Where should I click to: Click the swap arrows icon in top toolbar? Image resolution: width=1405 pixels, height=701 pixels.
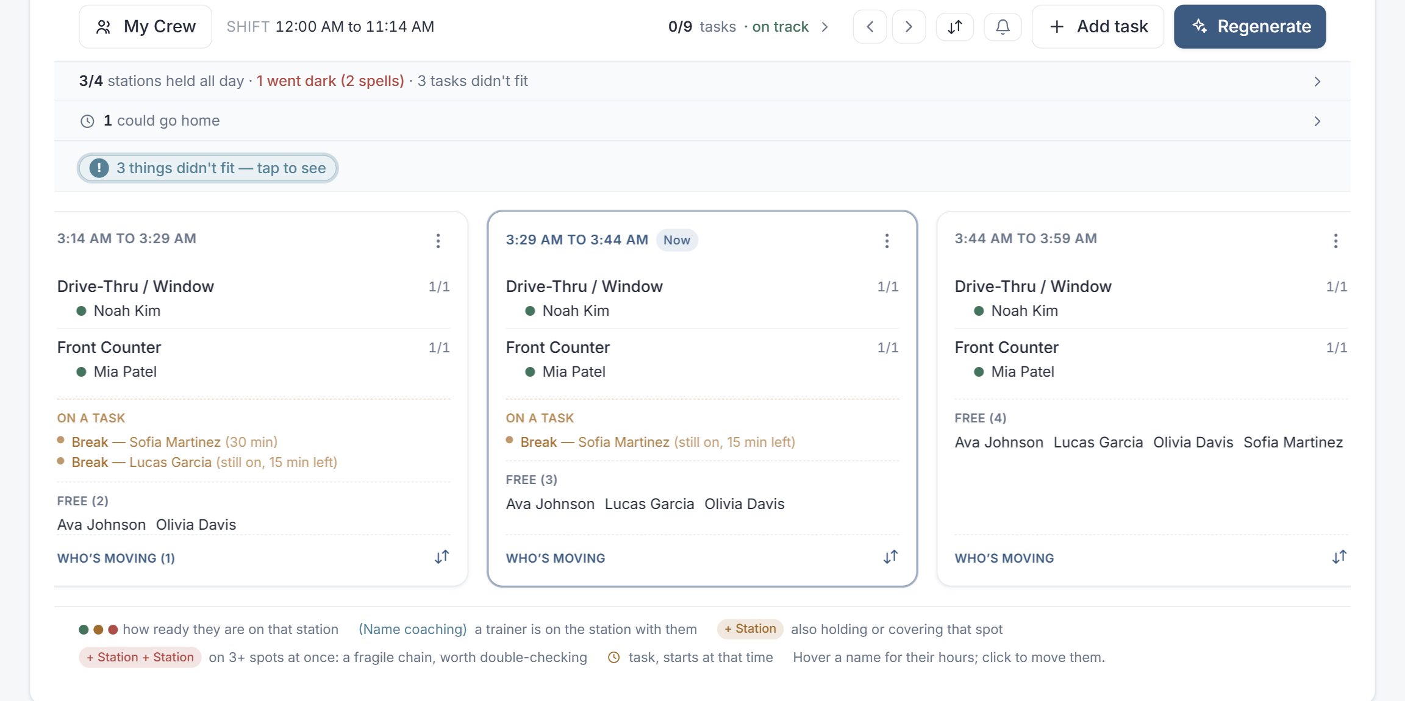coord(955,27)
